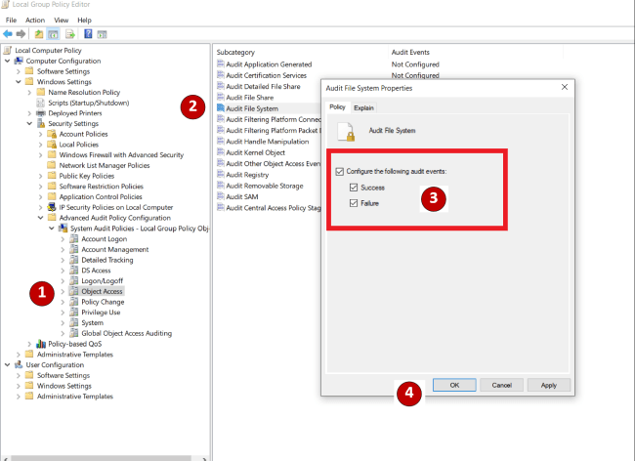This screenshot has width=635, height=461.
Task: Click the Deployed Printers icon
Action: click(40, 113)
